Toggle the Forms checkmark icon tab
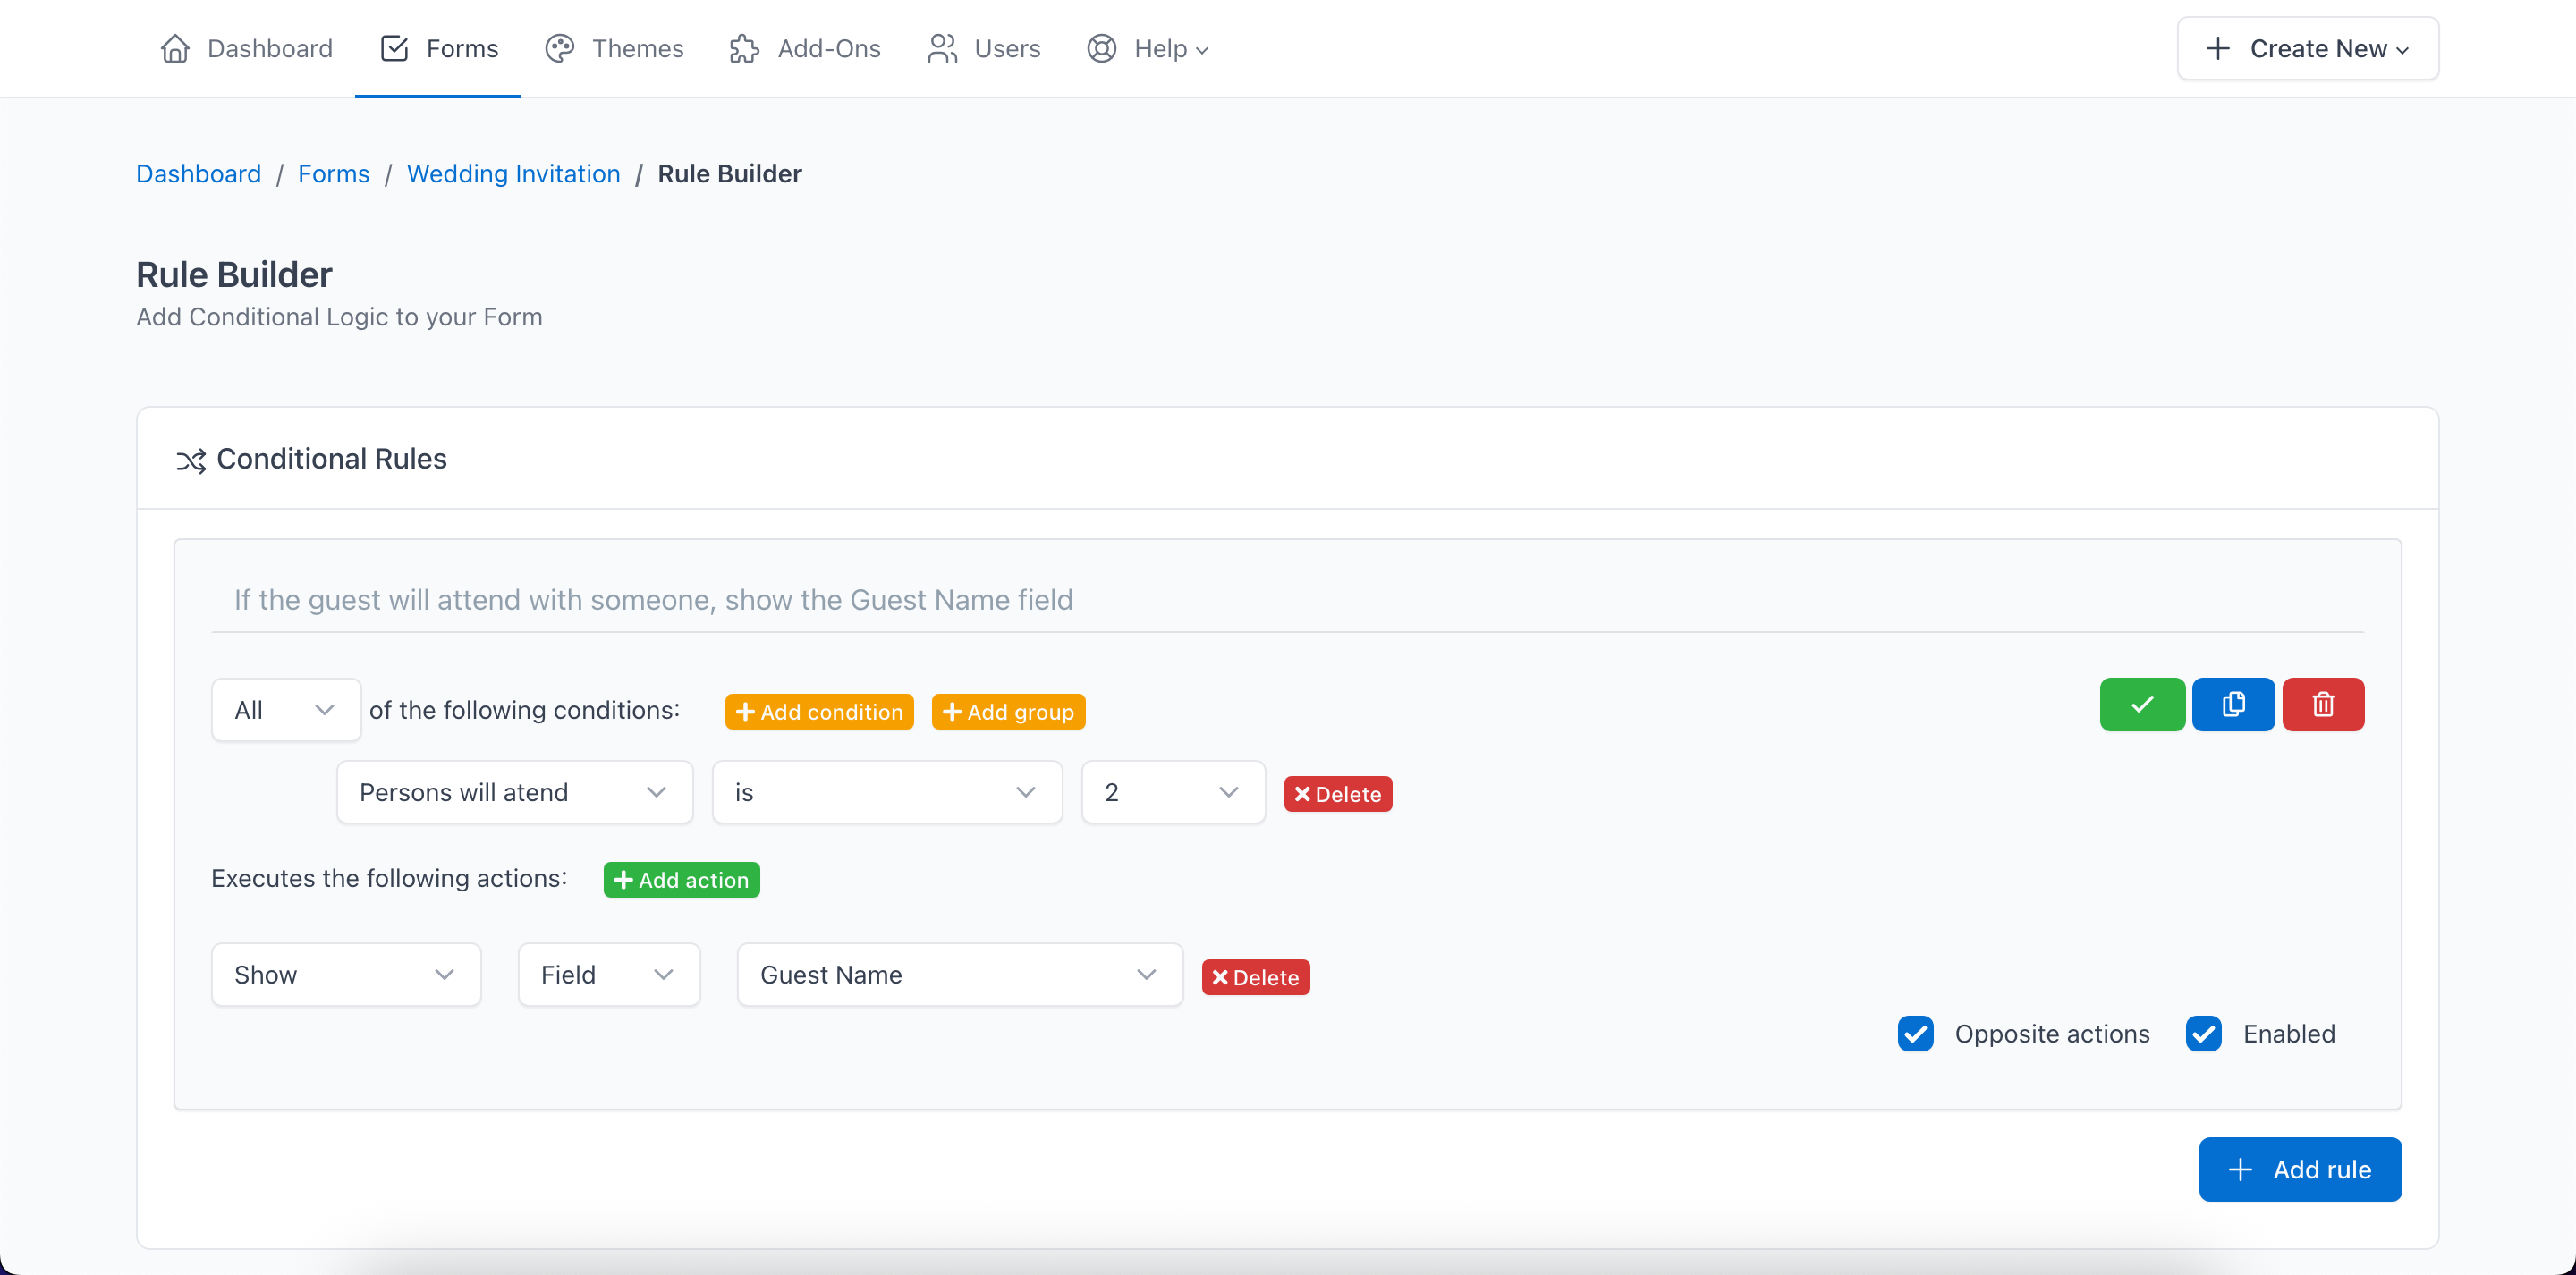Screen dimensions: 2576x1275 (x=395, y=48)
